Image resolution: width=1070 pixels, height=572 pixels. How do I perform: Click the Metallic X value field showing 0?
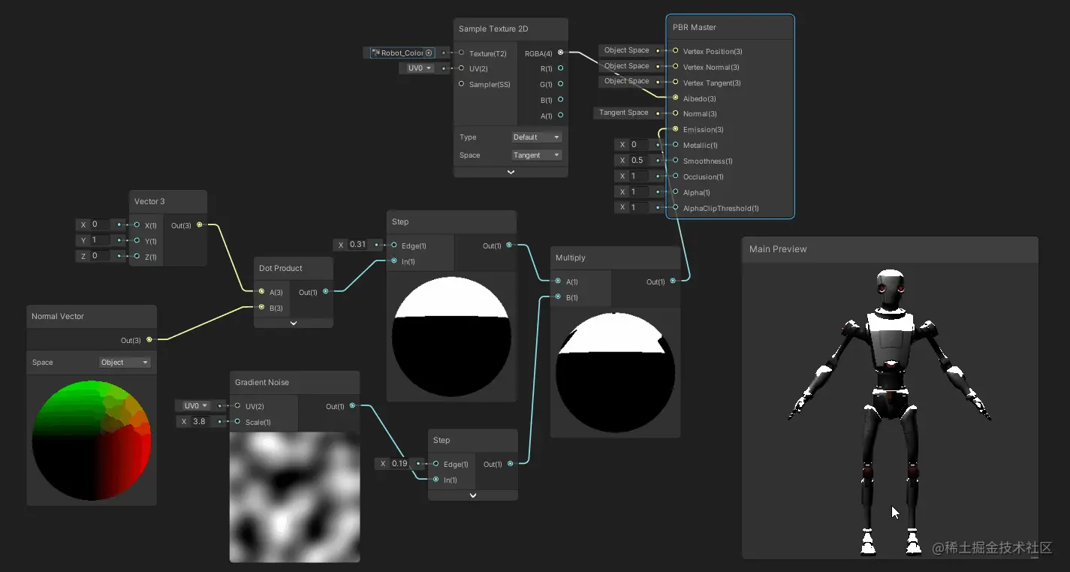[639, 145]
